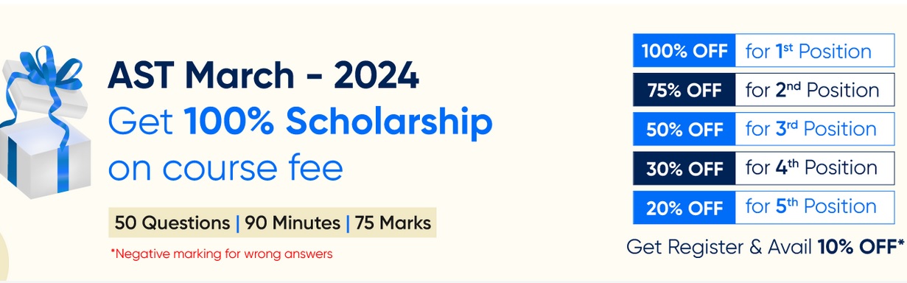Click the AST March - 2024 heading
The height and width of the screenshot is (283, 907).
pos(263,76)
